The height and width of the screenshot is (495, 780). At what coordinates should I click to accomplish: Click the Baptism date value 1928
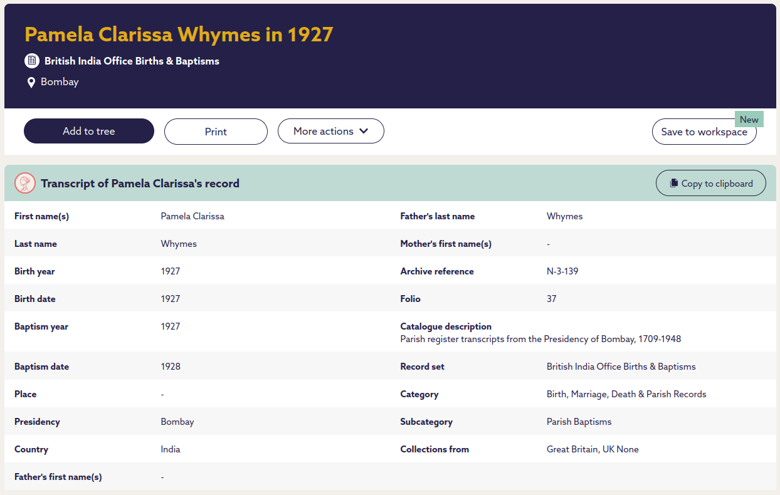click(x=171, y=367)
